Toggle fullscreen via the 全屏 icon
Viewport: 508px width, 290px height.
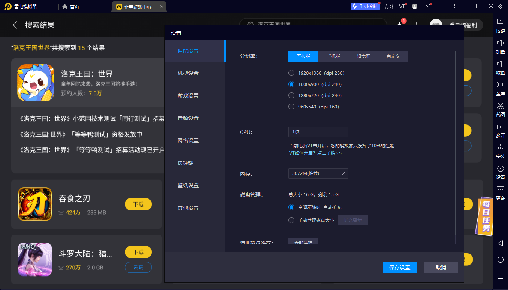coord(501,90)
